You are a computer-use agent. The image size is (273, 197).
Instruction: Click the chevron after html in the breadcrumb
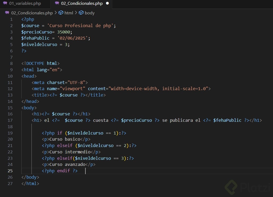tap(76, 13)
